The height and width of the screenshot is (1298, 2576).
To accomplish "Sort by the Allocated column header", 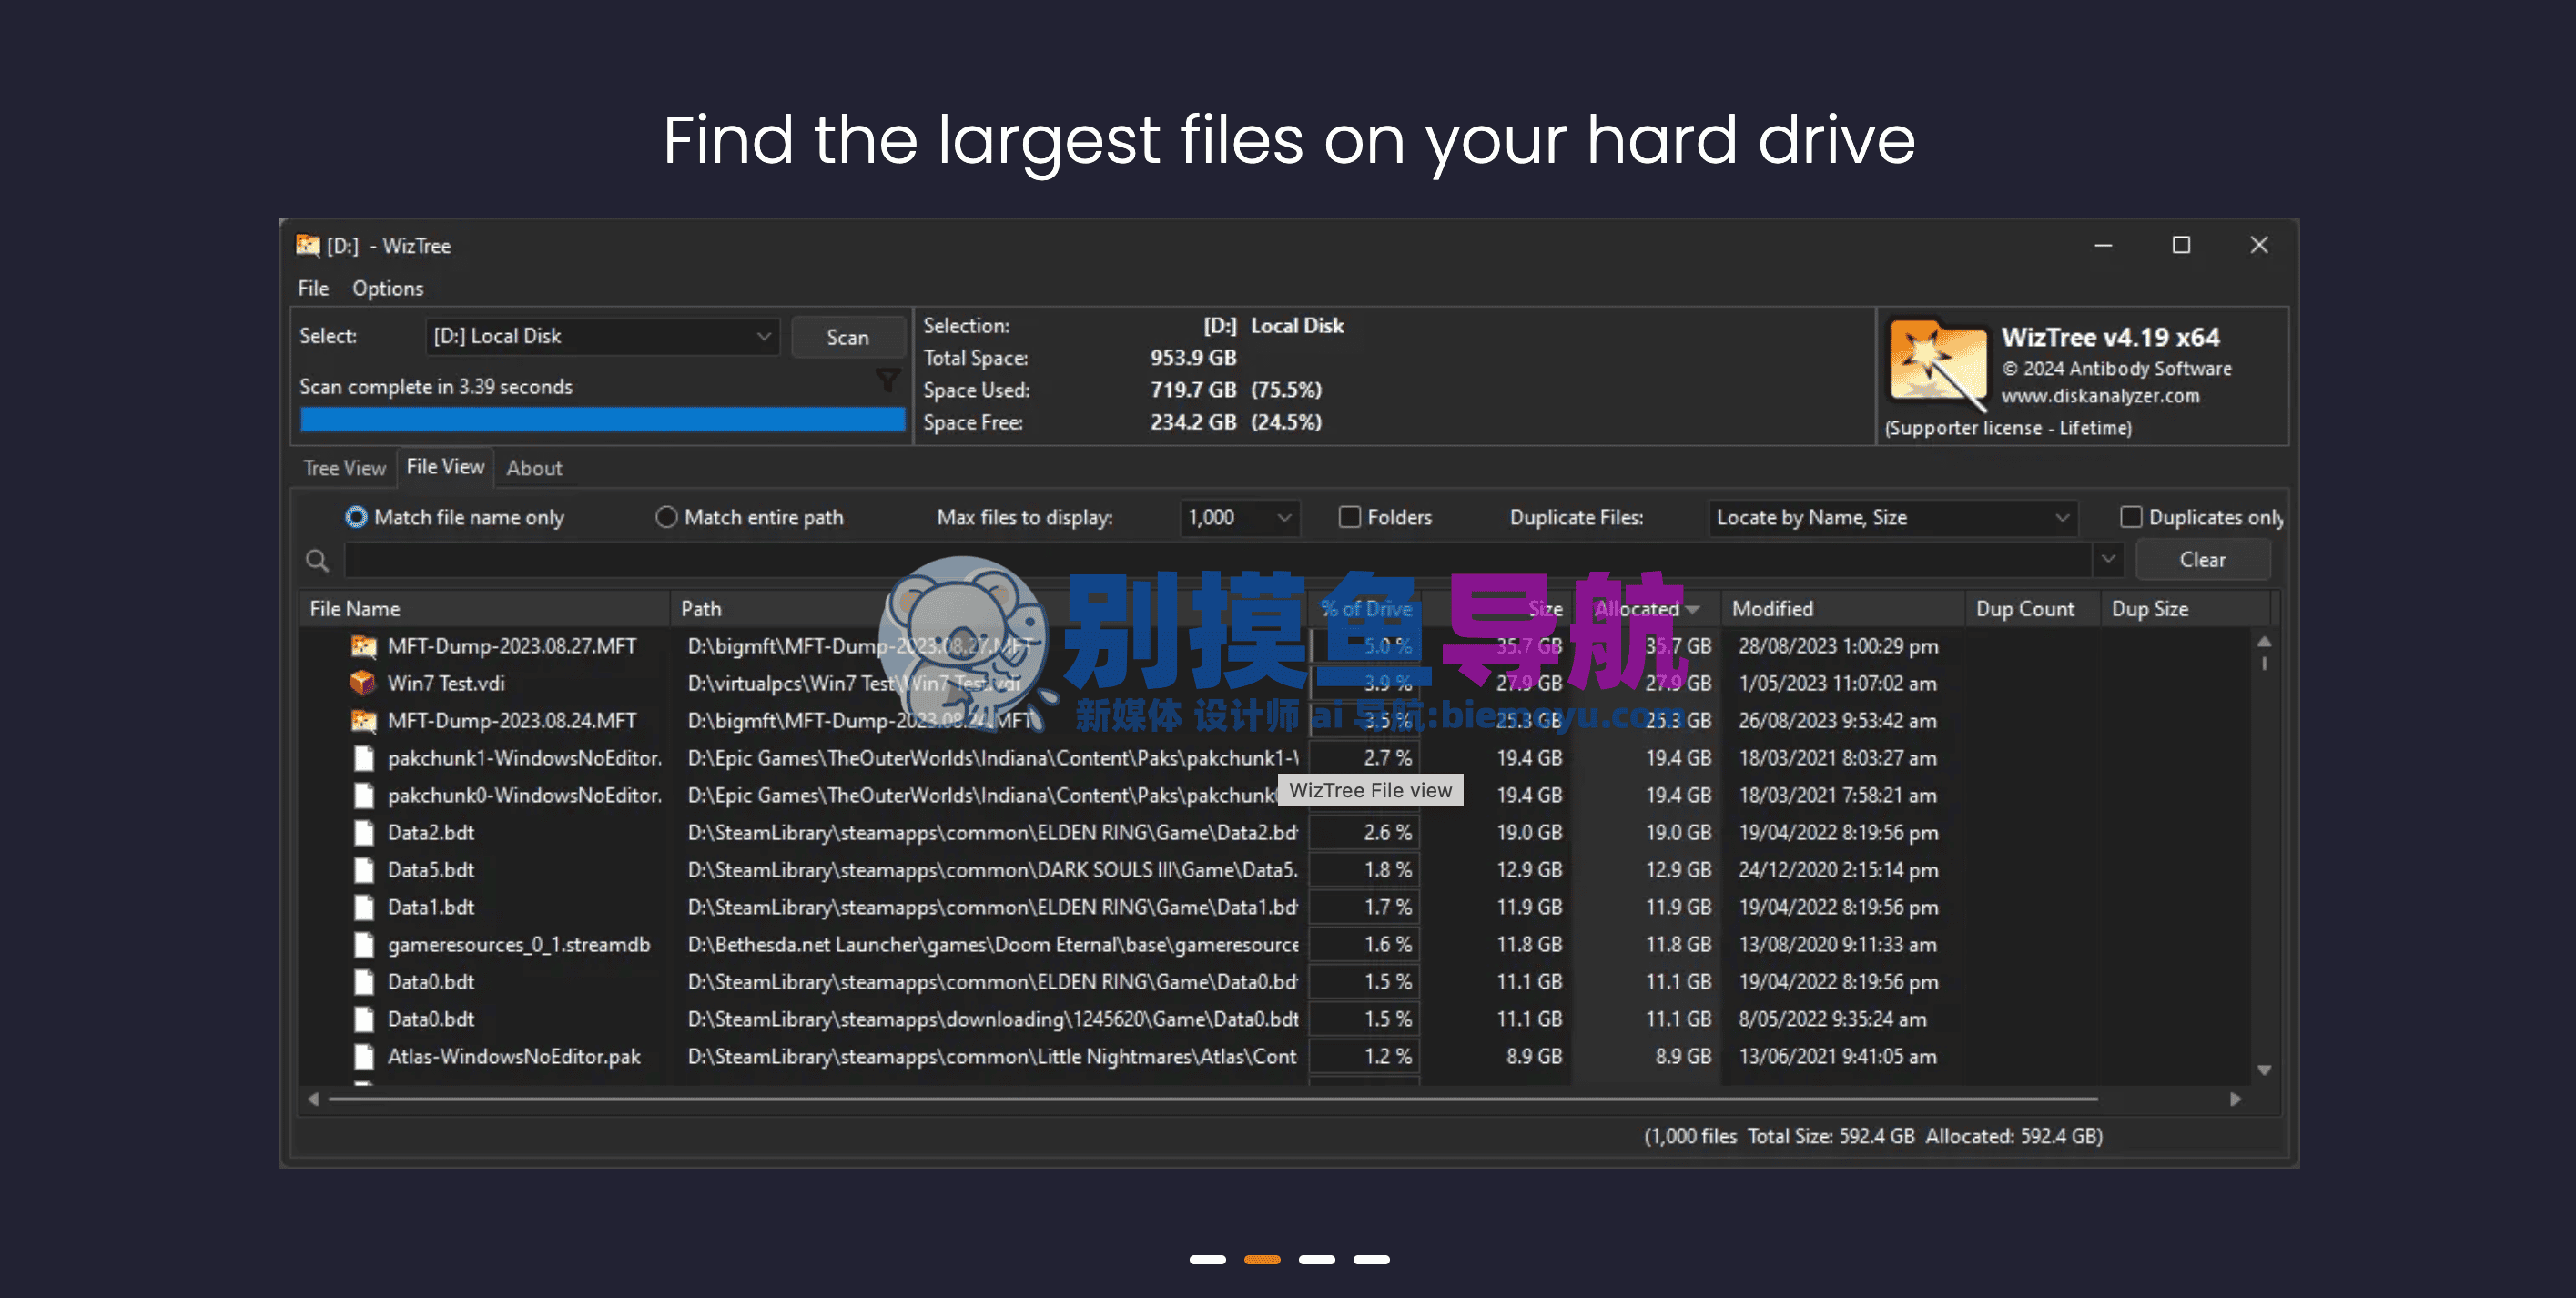I will click(x=1646, y=609).
